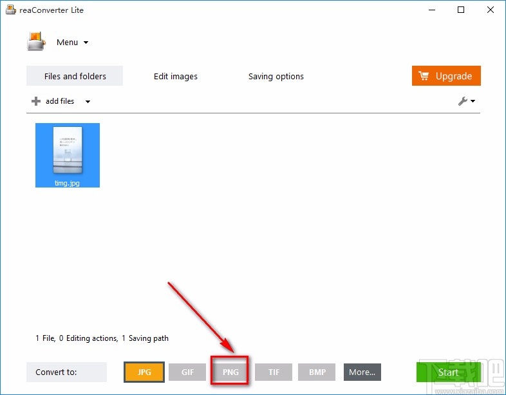
Task: Open the Saving options tab
Action: click(276, 76)
